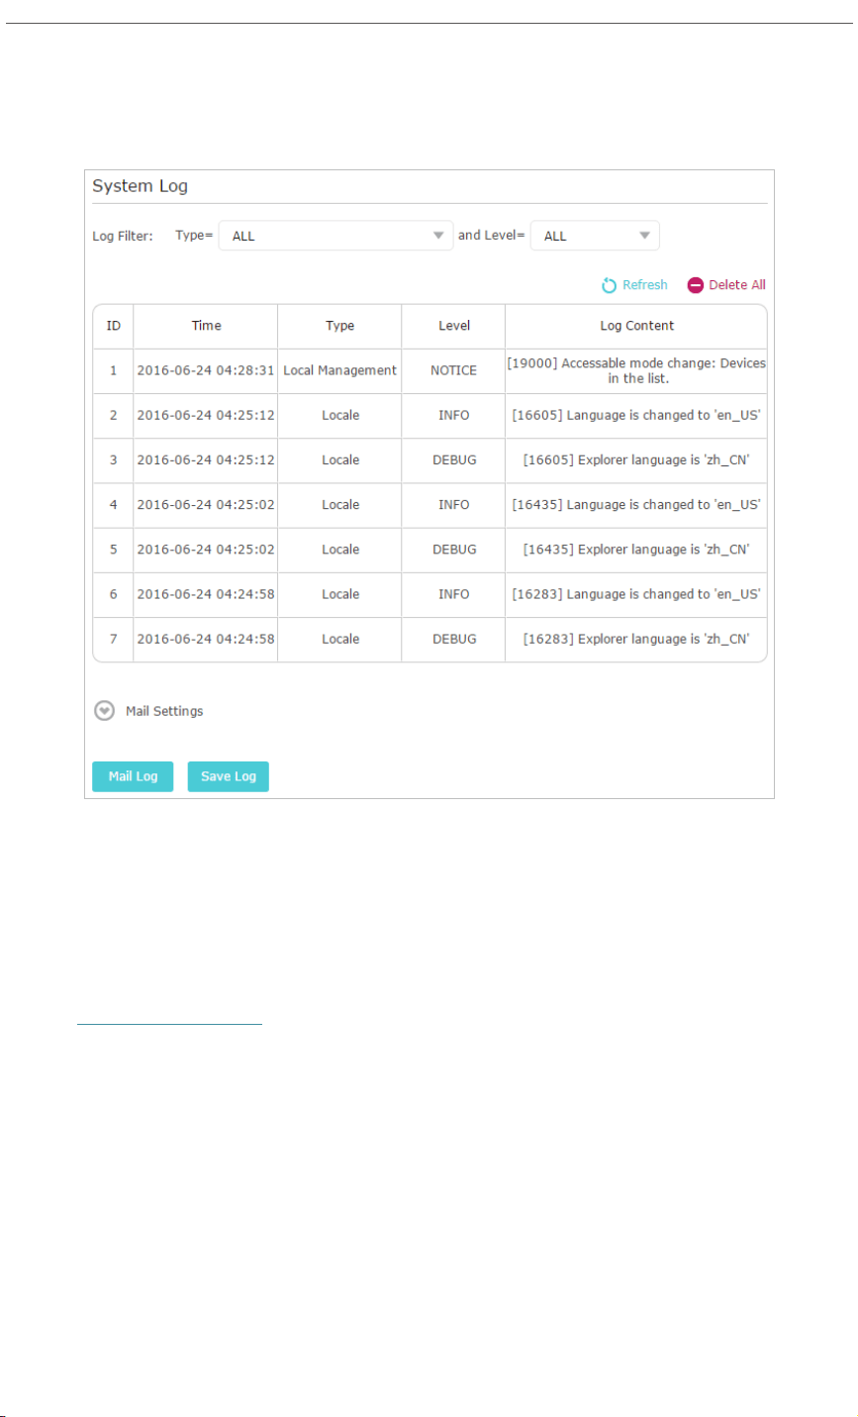Click the [16605] Explorer language entry

636,460
